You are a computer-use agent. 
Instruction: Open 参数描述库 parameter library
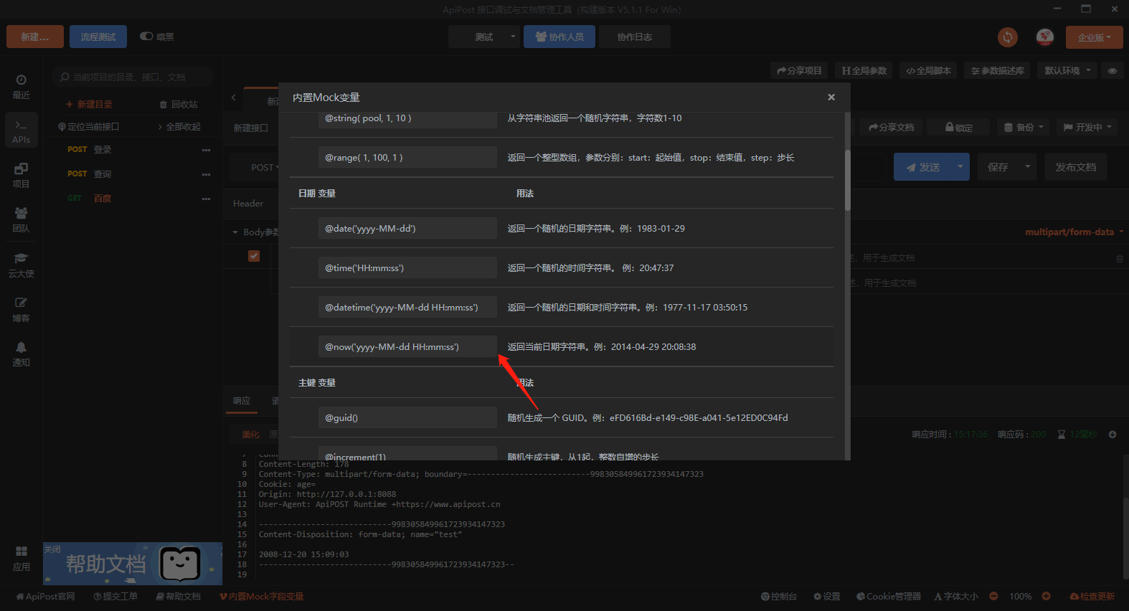click(x=997, y=70)
